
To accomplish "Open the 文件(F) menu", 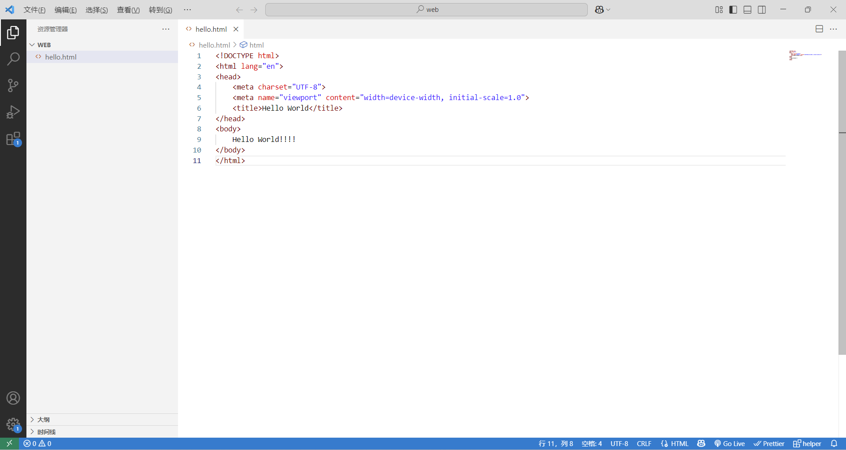I will (x=34, y=10).
